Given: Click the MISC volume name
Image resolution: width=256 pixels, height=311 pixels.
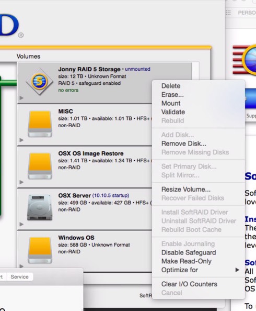Looking at the screenshot, I should coord(65,112).
